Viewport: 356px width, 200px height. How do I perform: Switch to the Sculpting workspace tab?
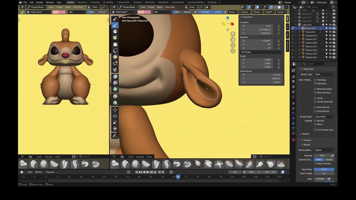95,2
